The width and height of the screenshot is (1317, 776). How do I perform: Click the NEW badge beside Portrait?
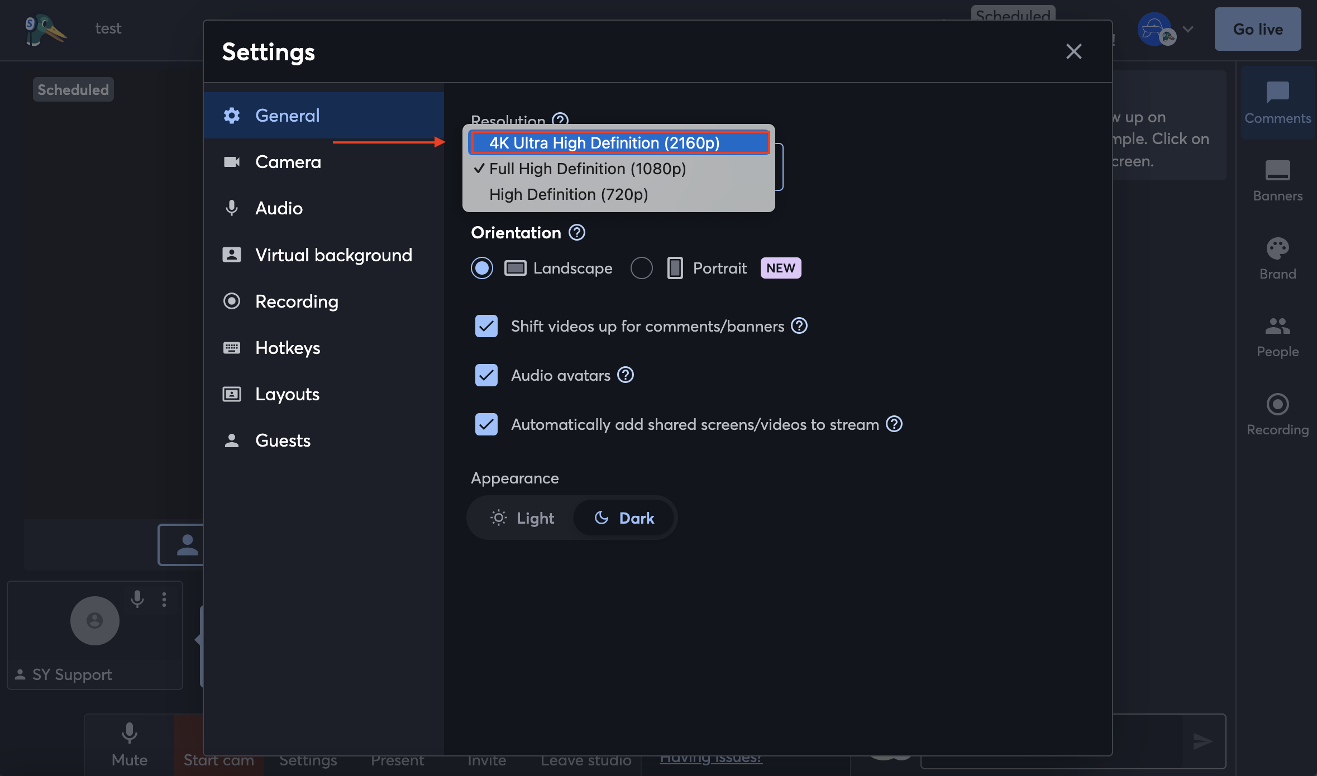click(x=780, y=268)
